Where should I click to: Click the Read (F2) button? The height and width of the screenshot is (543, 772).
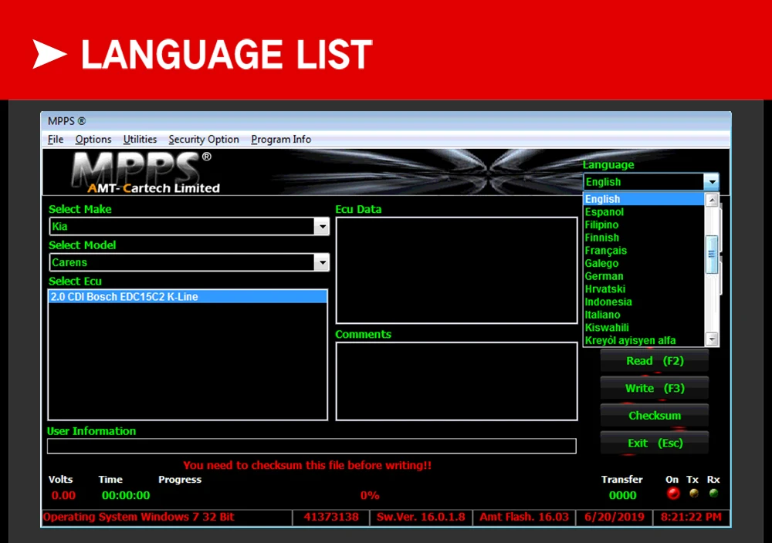point(655,361)
